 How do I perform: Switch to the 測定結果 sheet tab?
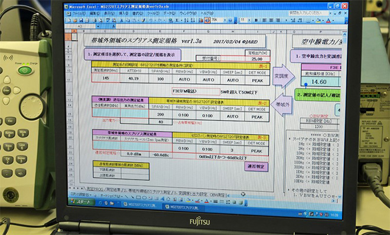coord(113,190)
